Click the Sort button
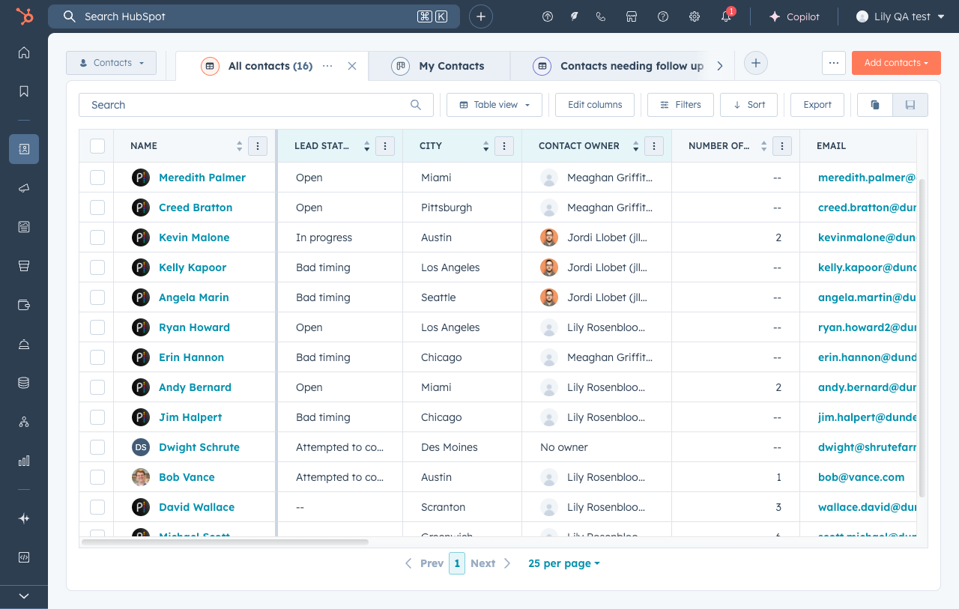This screenshot has height=609, width=959. click(748, 105)
